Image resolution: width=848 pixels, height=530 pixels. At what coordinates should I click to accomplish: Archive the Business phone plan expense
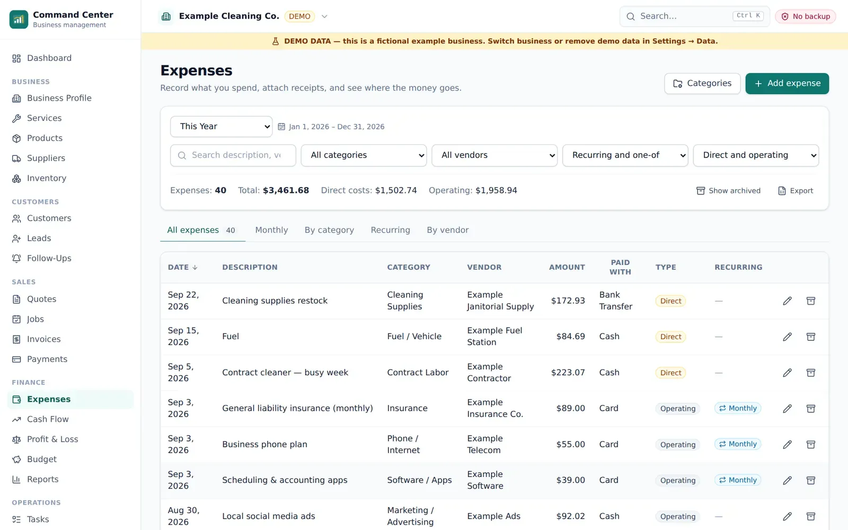click(810, 445)
